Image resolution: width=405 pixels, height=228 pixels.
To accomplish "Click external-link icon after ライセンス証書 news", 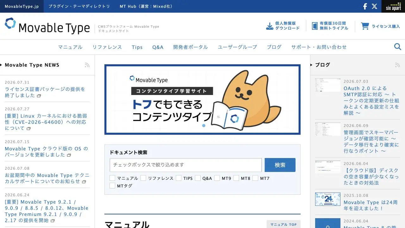I will click(x=39, y=96).
